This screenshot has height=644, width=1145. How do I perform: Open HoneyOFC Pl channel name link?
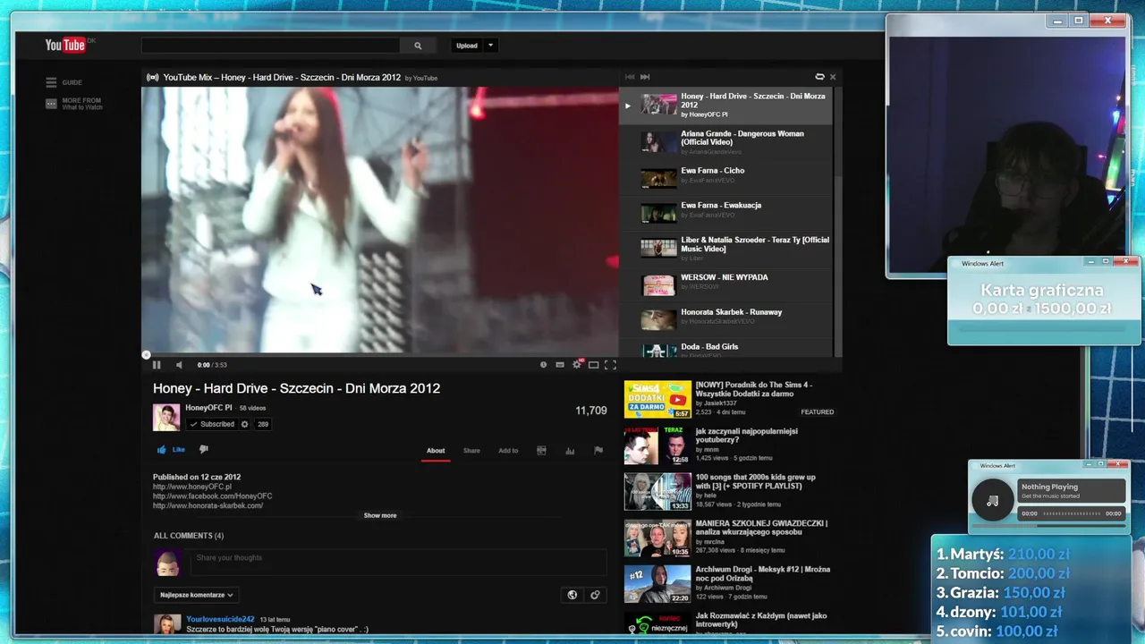tap(208, 408)
